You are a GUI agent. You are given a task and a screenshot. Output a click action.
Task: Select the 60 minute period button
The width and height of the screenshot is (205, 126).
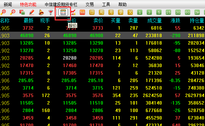[188, 12]
